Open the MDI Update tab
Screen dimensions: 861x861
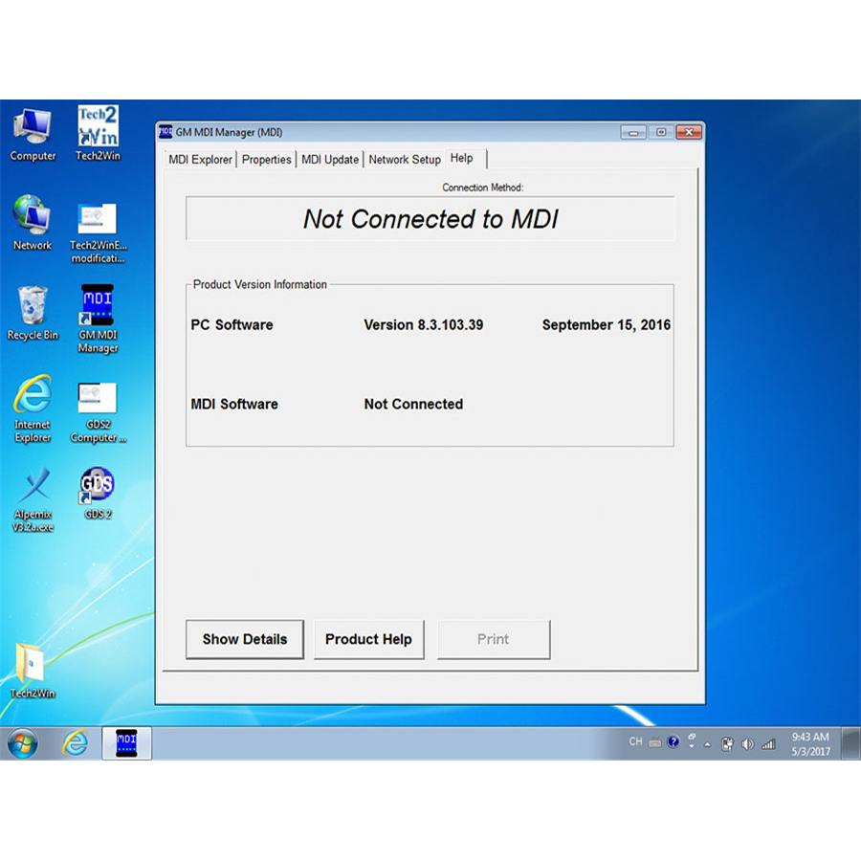pyautogui.click(x=330, y=159)
